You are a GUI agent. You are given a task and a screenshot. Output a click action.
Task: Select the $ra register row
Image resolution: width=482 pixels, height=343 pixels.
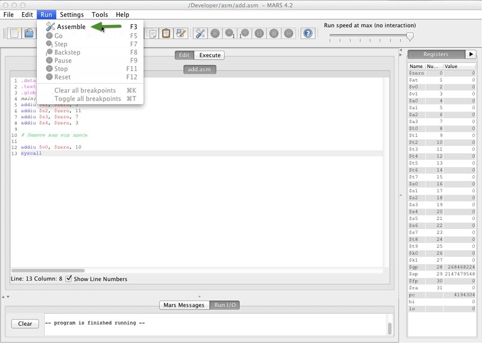point(442,288)
